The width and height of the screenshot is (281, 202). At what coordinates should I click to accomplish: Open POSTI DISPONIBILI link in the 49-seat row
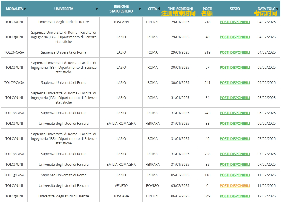[x=235, y=37]
